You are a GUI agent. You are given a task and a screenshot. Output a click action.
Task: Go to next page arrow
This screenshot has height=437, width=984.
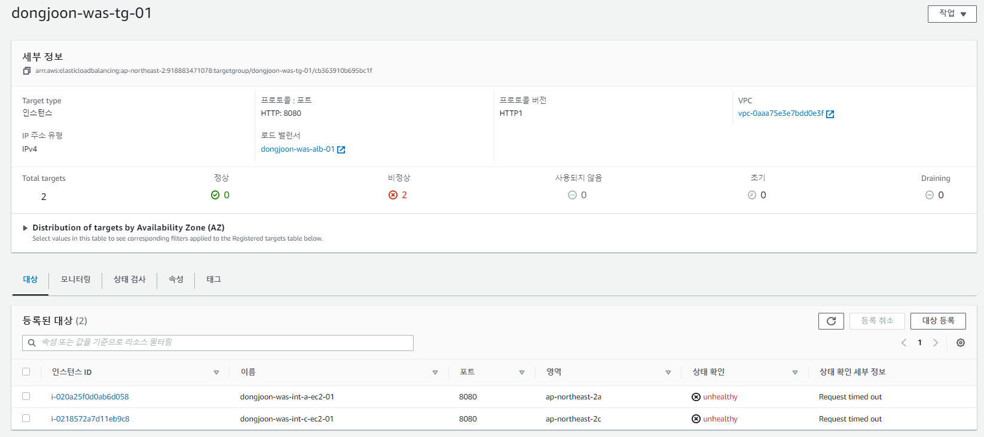[x=936, y=343]
